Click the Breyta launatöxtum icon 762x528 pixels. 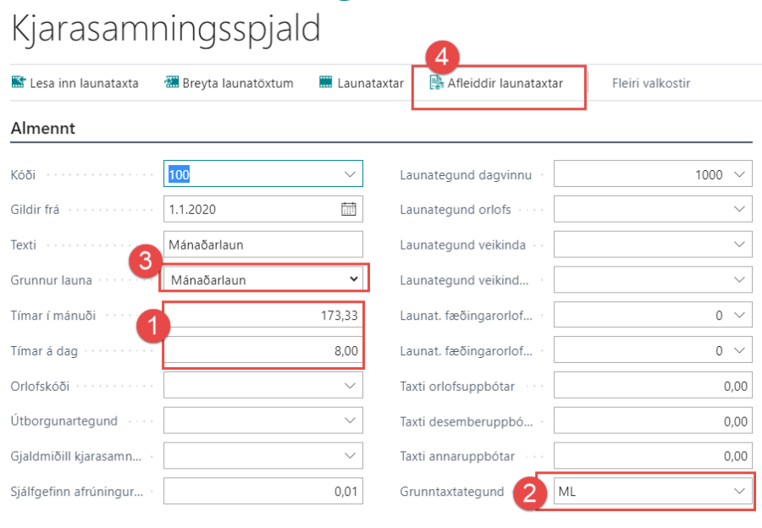[172, 83]
